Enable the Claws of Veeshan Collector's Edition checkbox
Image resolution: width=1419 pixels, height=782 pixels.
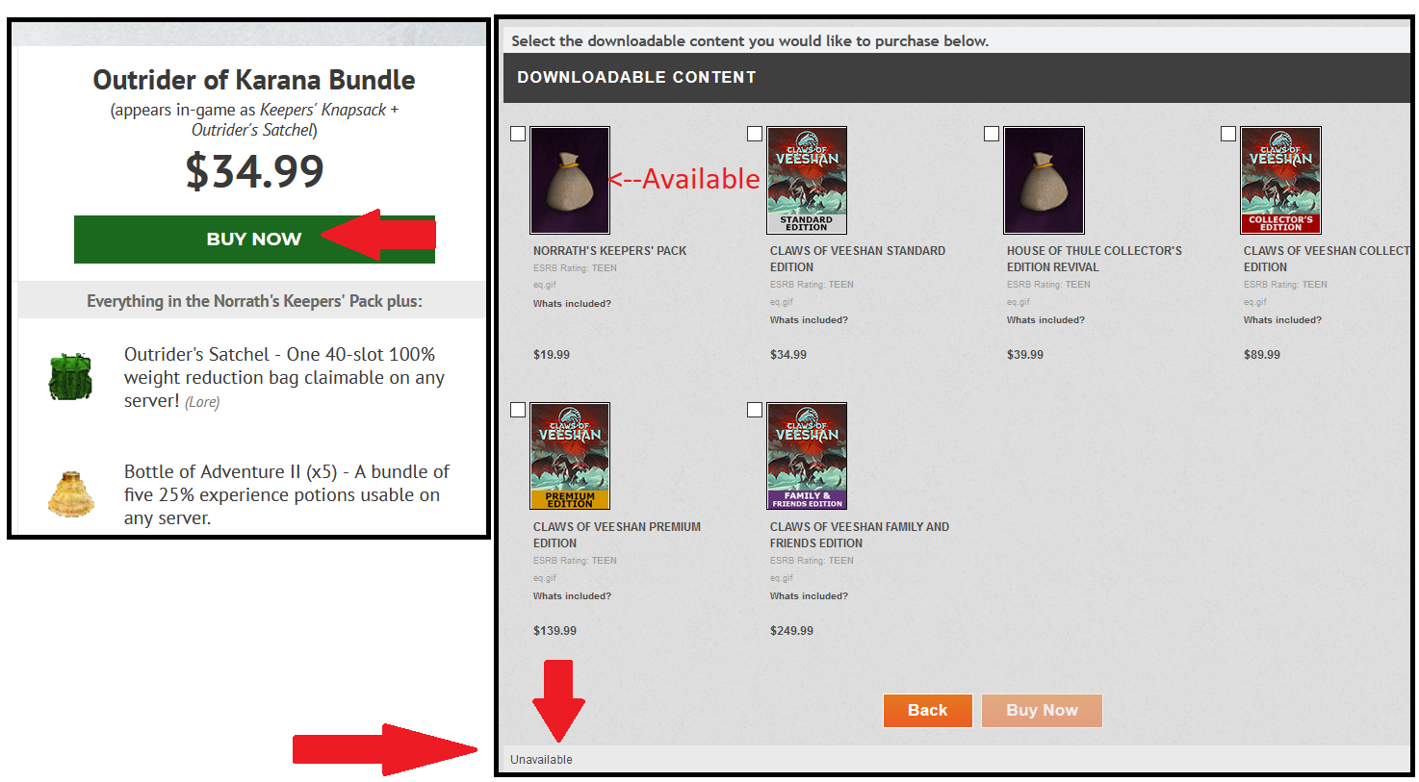pos(1228,134)
